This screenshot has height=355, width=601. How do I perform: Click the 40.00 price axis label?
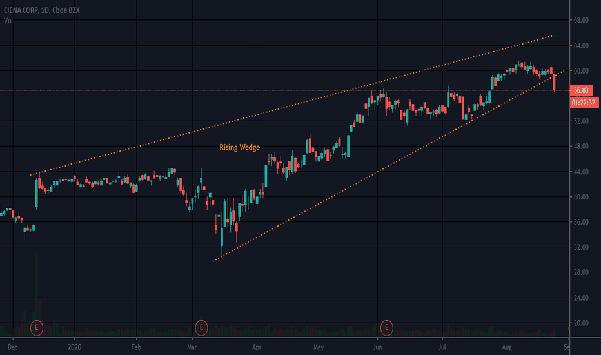pyautogui.click(x=581, y=197)
